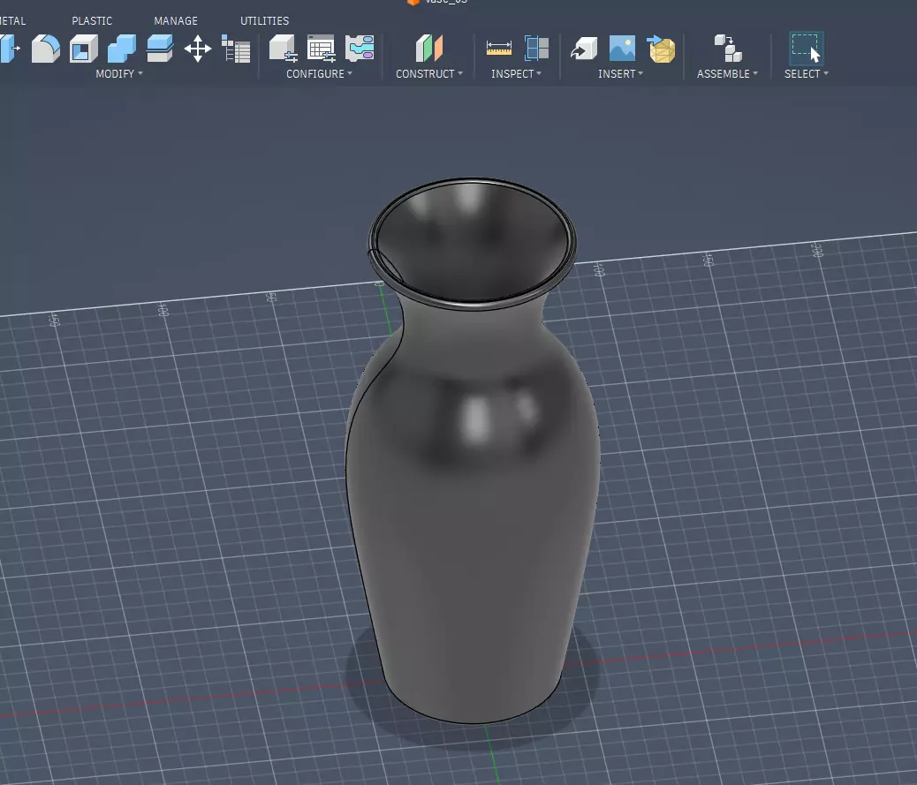The image size is (917, 785).
Task: Open the CONSTRUCT dropdown
Action: (429, 73)
